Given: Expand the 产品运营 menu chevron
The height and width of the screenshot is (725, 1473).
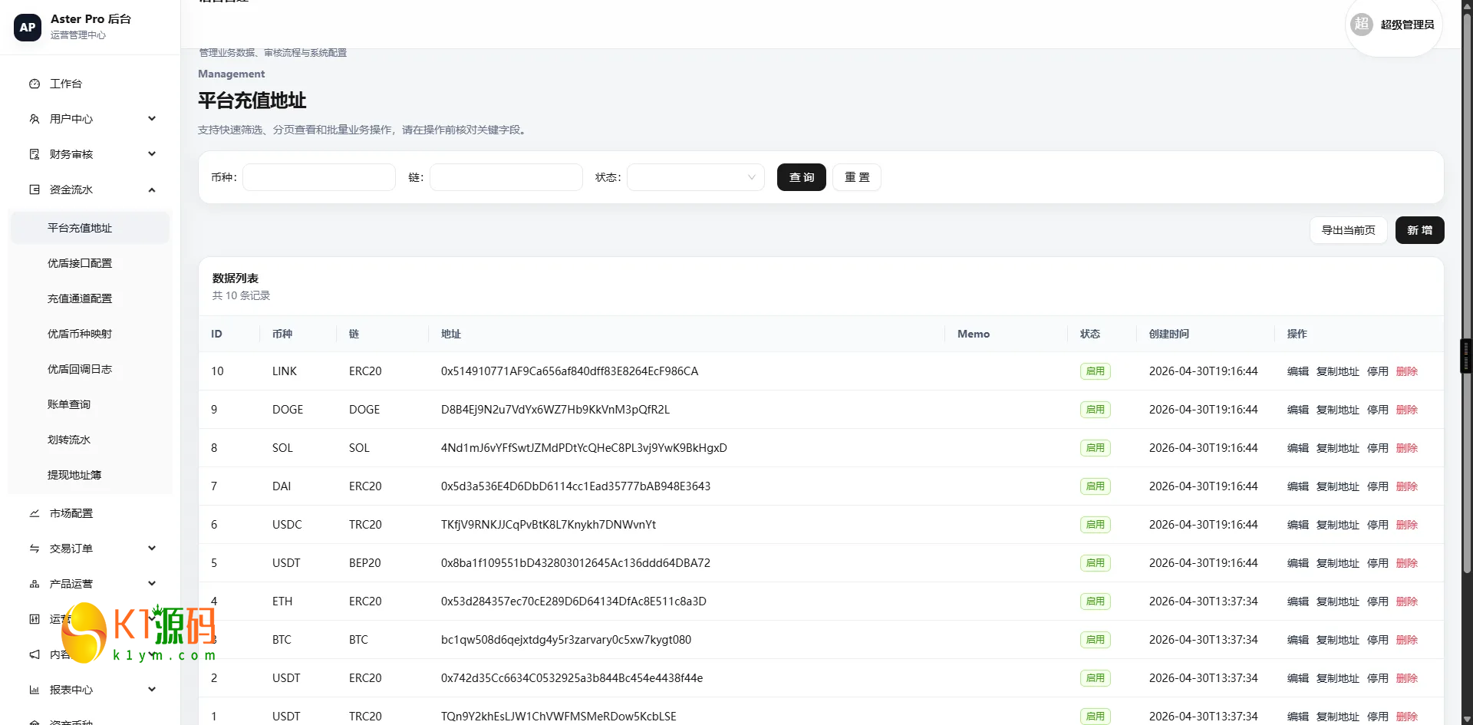Looking at the screenshot, I should point(152,584).
